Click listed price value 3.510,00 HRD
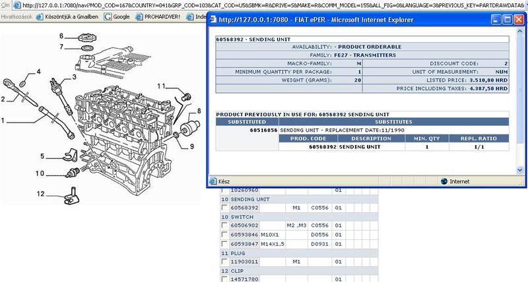The image size is (528, 282). 488,80
